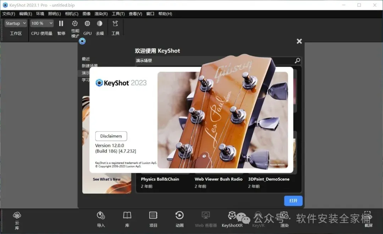Select 新建场景 in the welcome sidebar
Viewport: 383px width, 234px height.
coord(90,66)
